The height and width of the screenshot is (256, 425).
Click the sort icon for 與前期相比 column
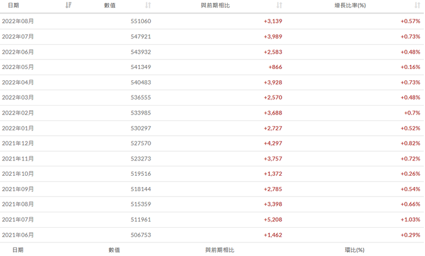pyautogui.click(x=279, y=5)
